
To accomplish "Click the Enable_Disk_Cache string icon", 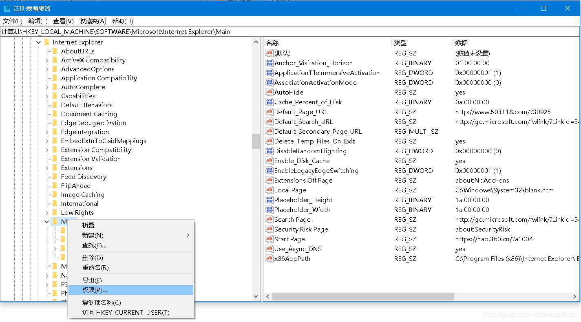I will point(269,161).
